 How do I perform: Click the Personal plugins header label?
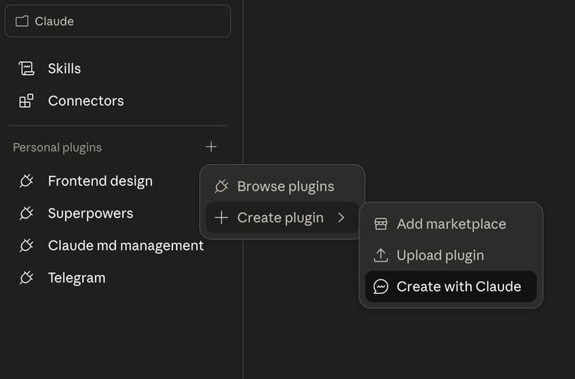pos(57,148)
